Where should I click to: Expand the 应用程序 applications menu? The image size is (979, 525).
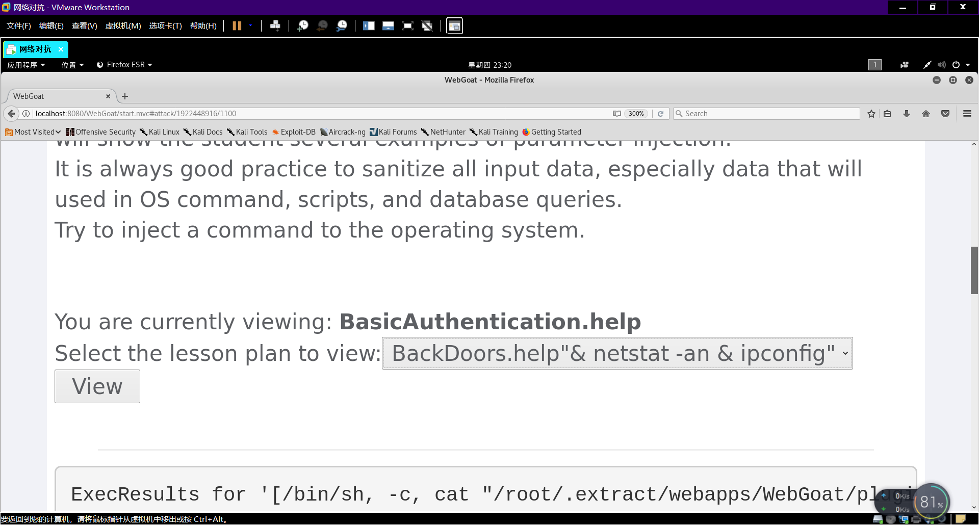[26, 65]
